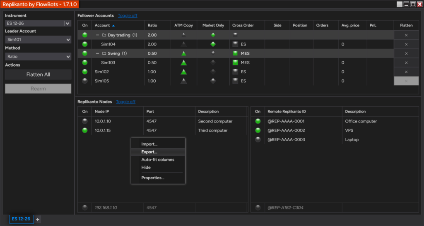Click Toggle off for Follower Accounts
424x226 pixels.
point(128,16)
